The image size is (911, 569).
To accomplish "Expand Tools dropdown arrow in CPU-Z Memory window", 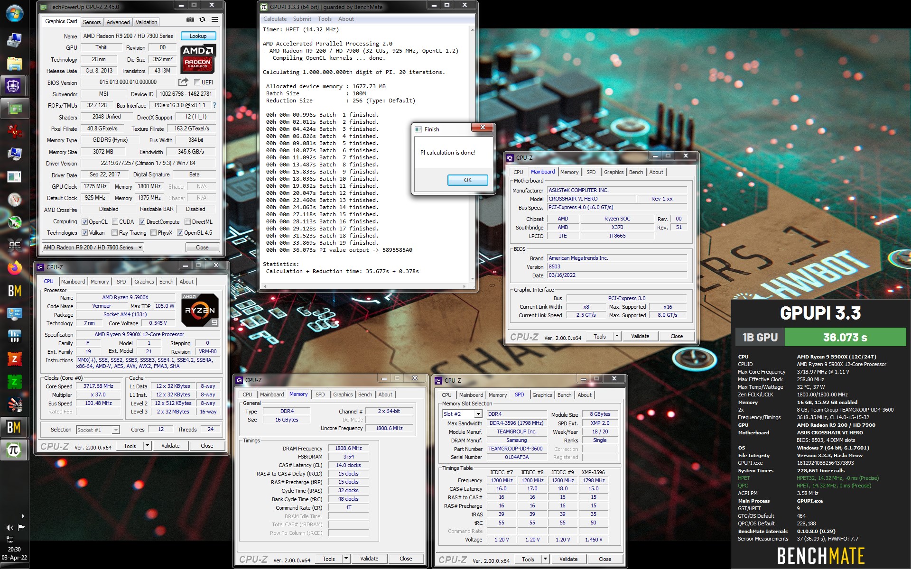I will 346,559.
